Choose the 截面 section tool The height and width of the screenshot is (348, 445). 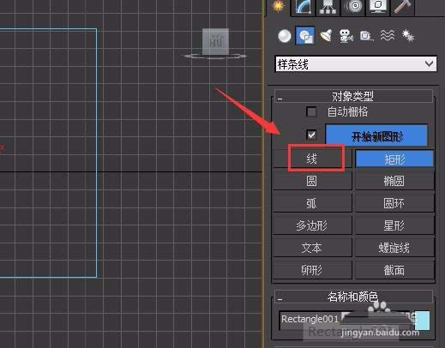point(394,270)
